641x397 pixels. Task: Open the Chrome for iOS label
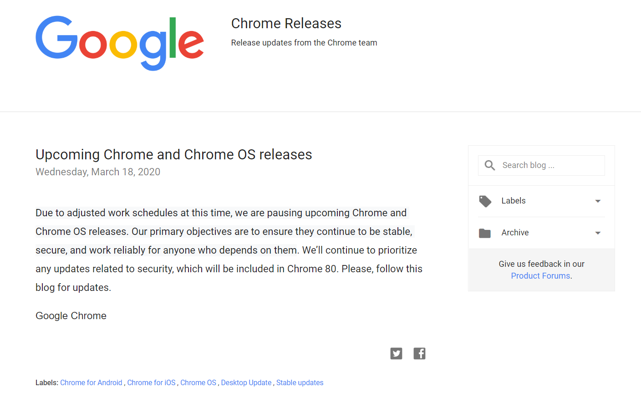(x=151, y=383)
